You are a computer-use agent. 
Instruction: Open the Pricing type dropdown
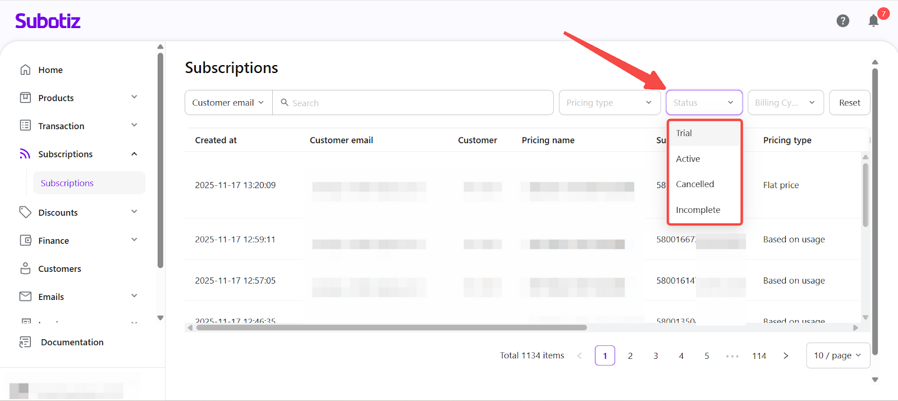click(x=609, y=103)
